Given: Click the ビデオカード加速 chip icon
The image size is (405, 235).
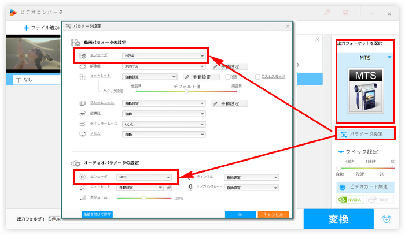Looking at the screenshot, I should click(341, 188).
